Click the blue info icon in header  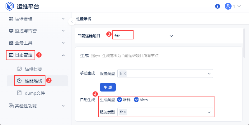tap(218, 6)
